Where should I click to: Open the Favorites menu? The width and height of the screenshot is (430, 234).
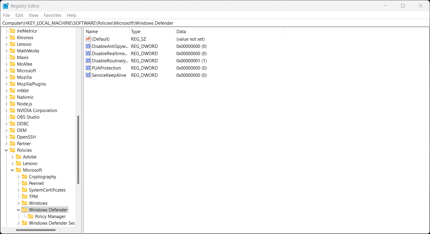pos(52,15)
